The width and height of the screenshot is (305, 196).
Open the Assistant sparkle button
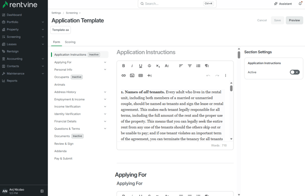click(283, 4)
